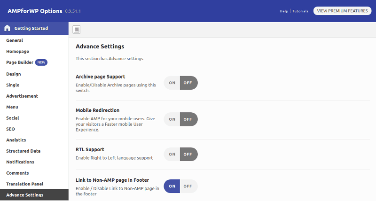Screen dimensions: 376x201
Task: Click 'Enable / Disable Link to Non-AMP' description
Action: (117, 191)
